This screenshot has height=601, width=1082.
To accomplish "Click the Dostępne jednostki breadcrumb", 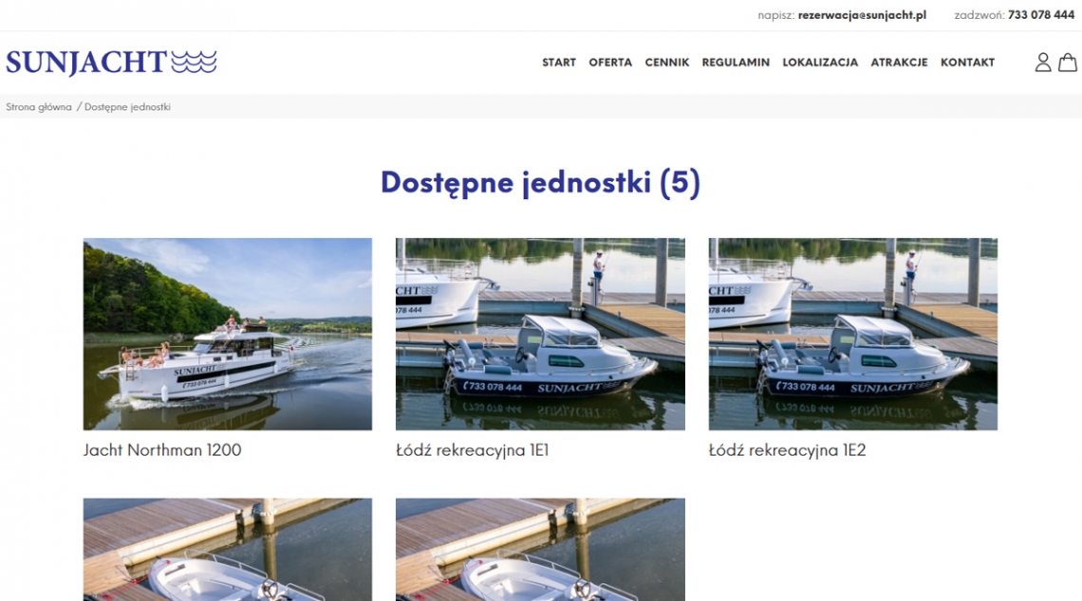I will click(x=128, y=107).
